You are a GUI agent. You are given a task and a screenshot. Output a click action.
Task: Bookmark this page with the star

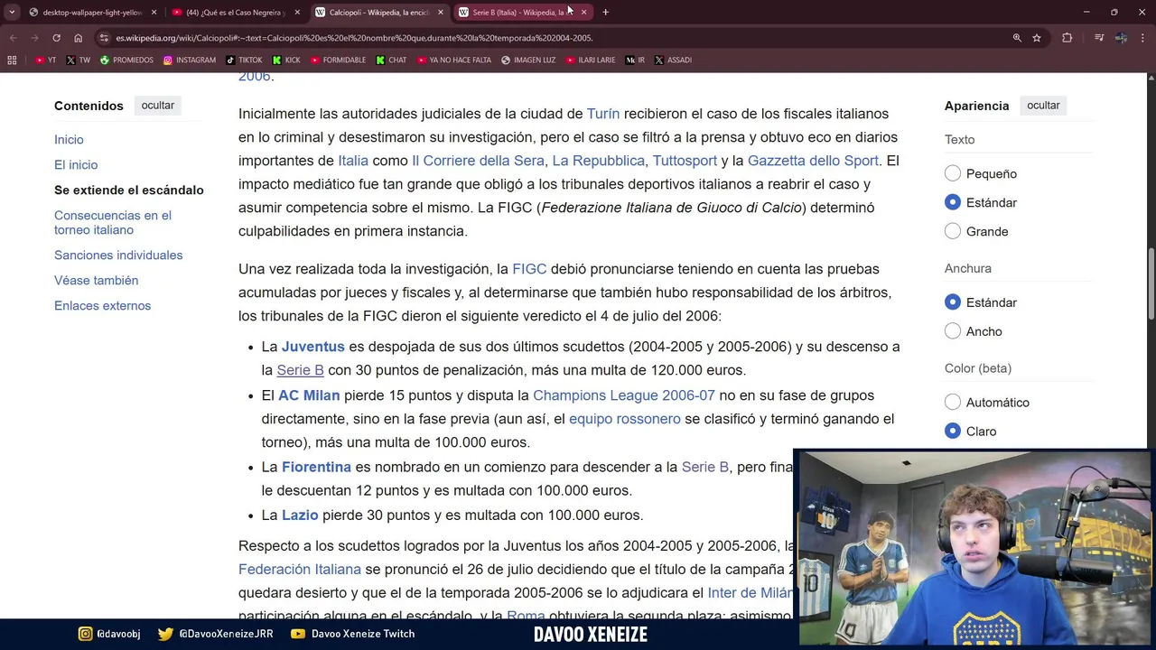pyautogui.click(x=1037, y=38)
